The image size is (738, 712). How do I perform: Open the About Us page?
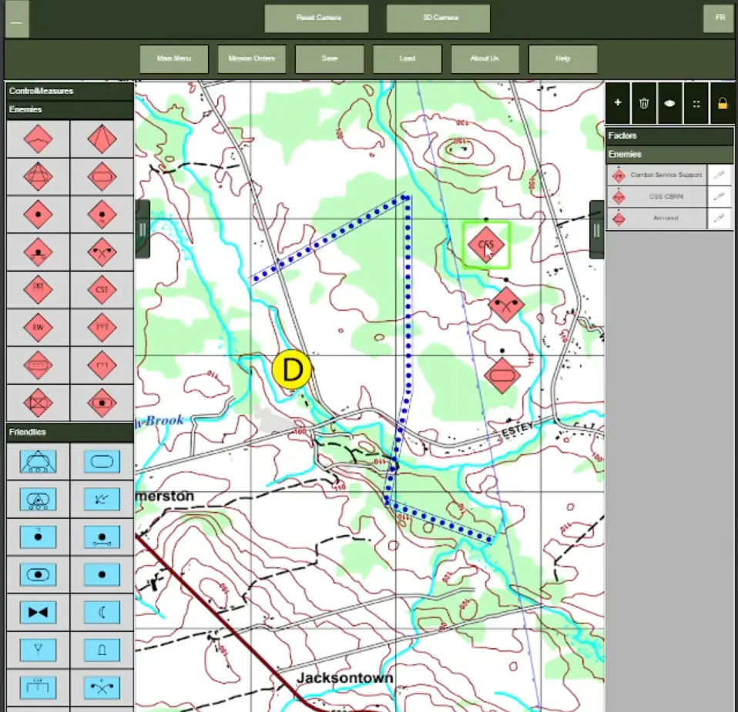(x=485, y=58)
